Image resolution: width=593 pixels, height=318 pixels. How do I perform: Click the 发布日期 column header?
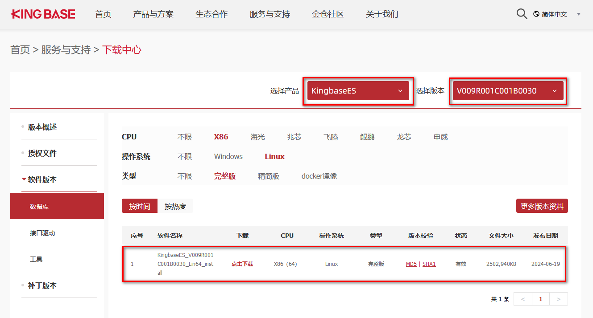pos(546,236)
